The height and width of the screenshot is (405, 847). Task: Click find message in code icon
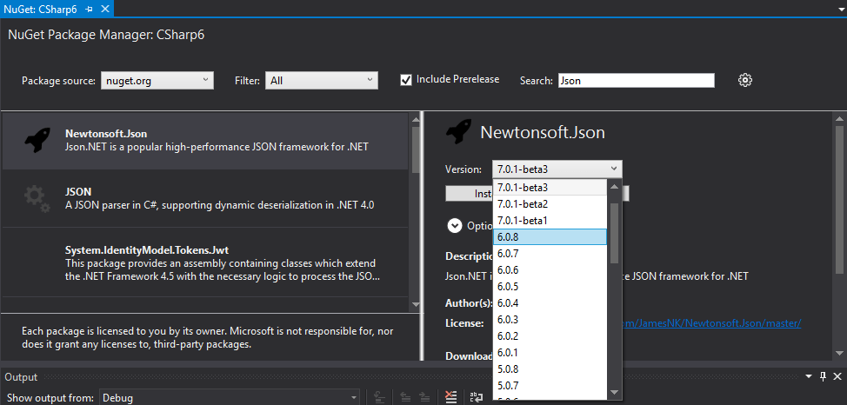(380, 397)
